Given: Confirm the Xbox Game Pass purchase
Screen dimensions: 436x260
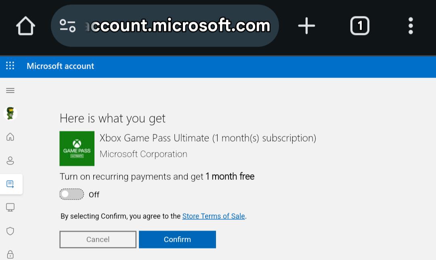Looking at the screenshot, I should tap(177, 239).
